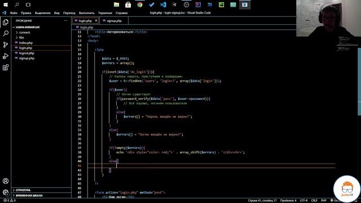Screen dimensions: 361x203
Task: Open the Manage gear icon
Action: coord(6,192)
